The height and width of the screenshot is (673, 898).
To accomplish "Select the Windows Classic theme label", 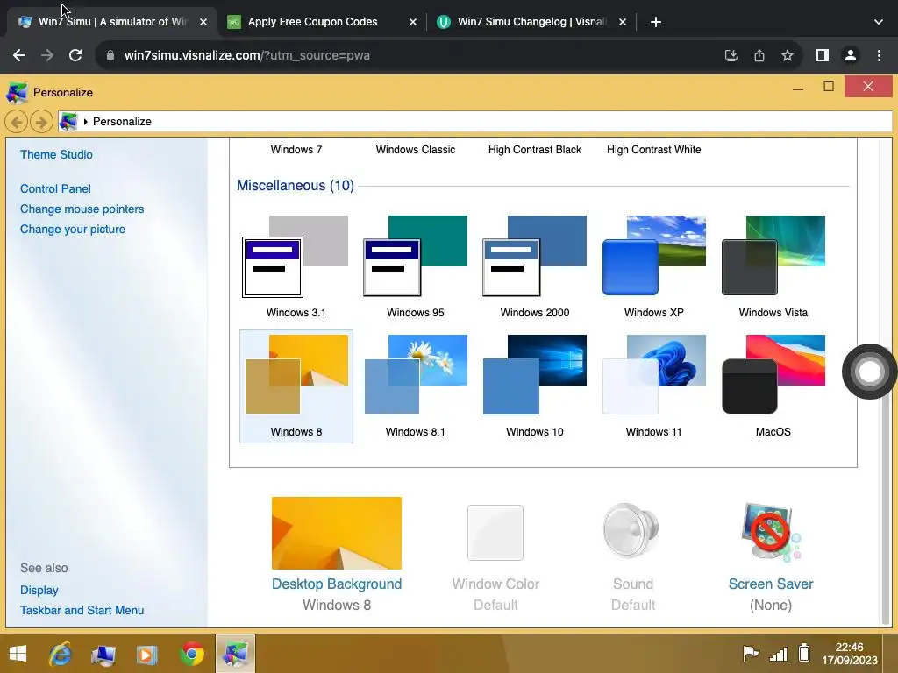I will [415, 149].
